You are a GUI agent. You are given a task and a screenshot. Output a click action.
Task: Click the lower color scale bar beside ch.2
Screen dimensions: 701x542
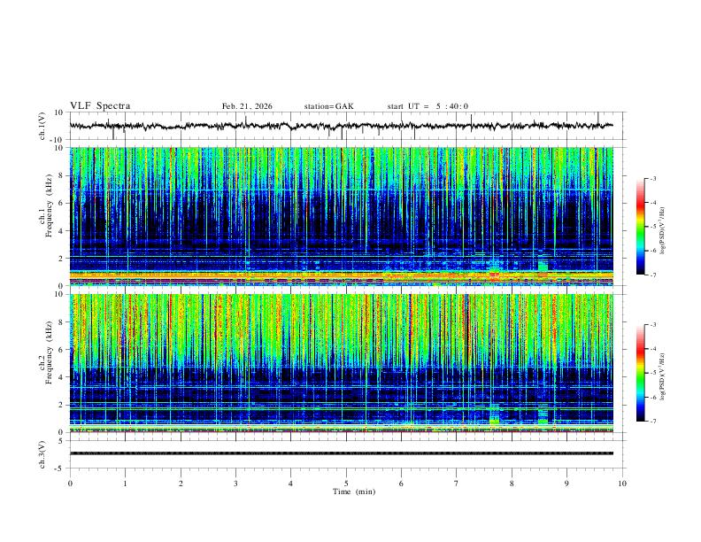tap(640, 373)
